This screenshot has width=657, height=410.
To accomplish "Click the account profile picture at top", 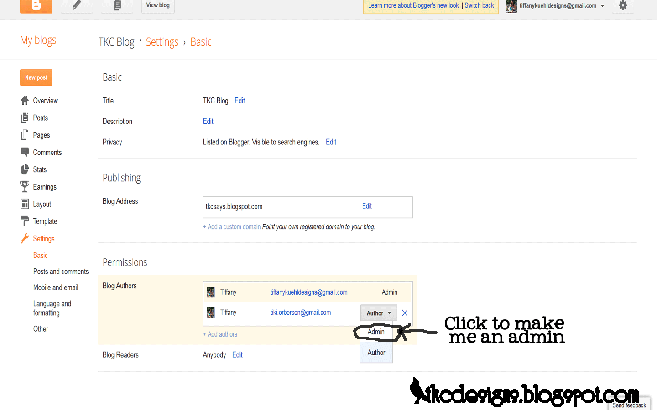I will (511, 6).
